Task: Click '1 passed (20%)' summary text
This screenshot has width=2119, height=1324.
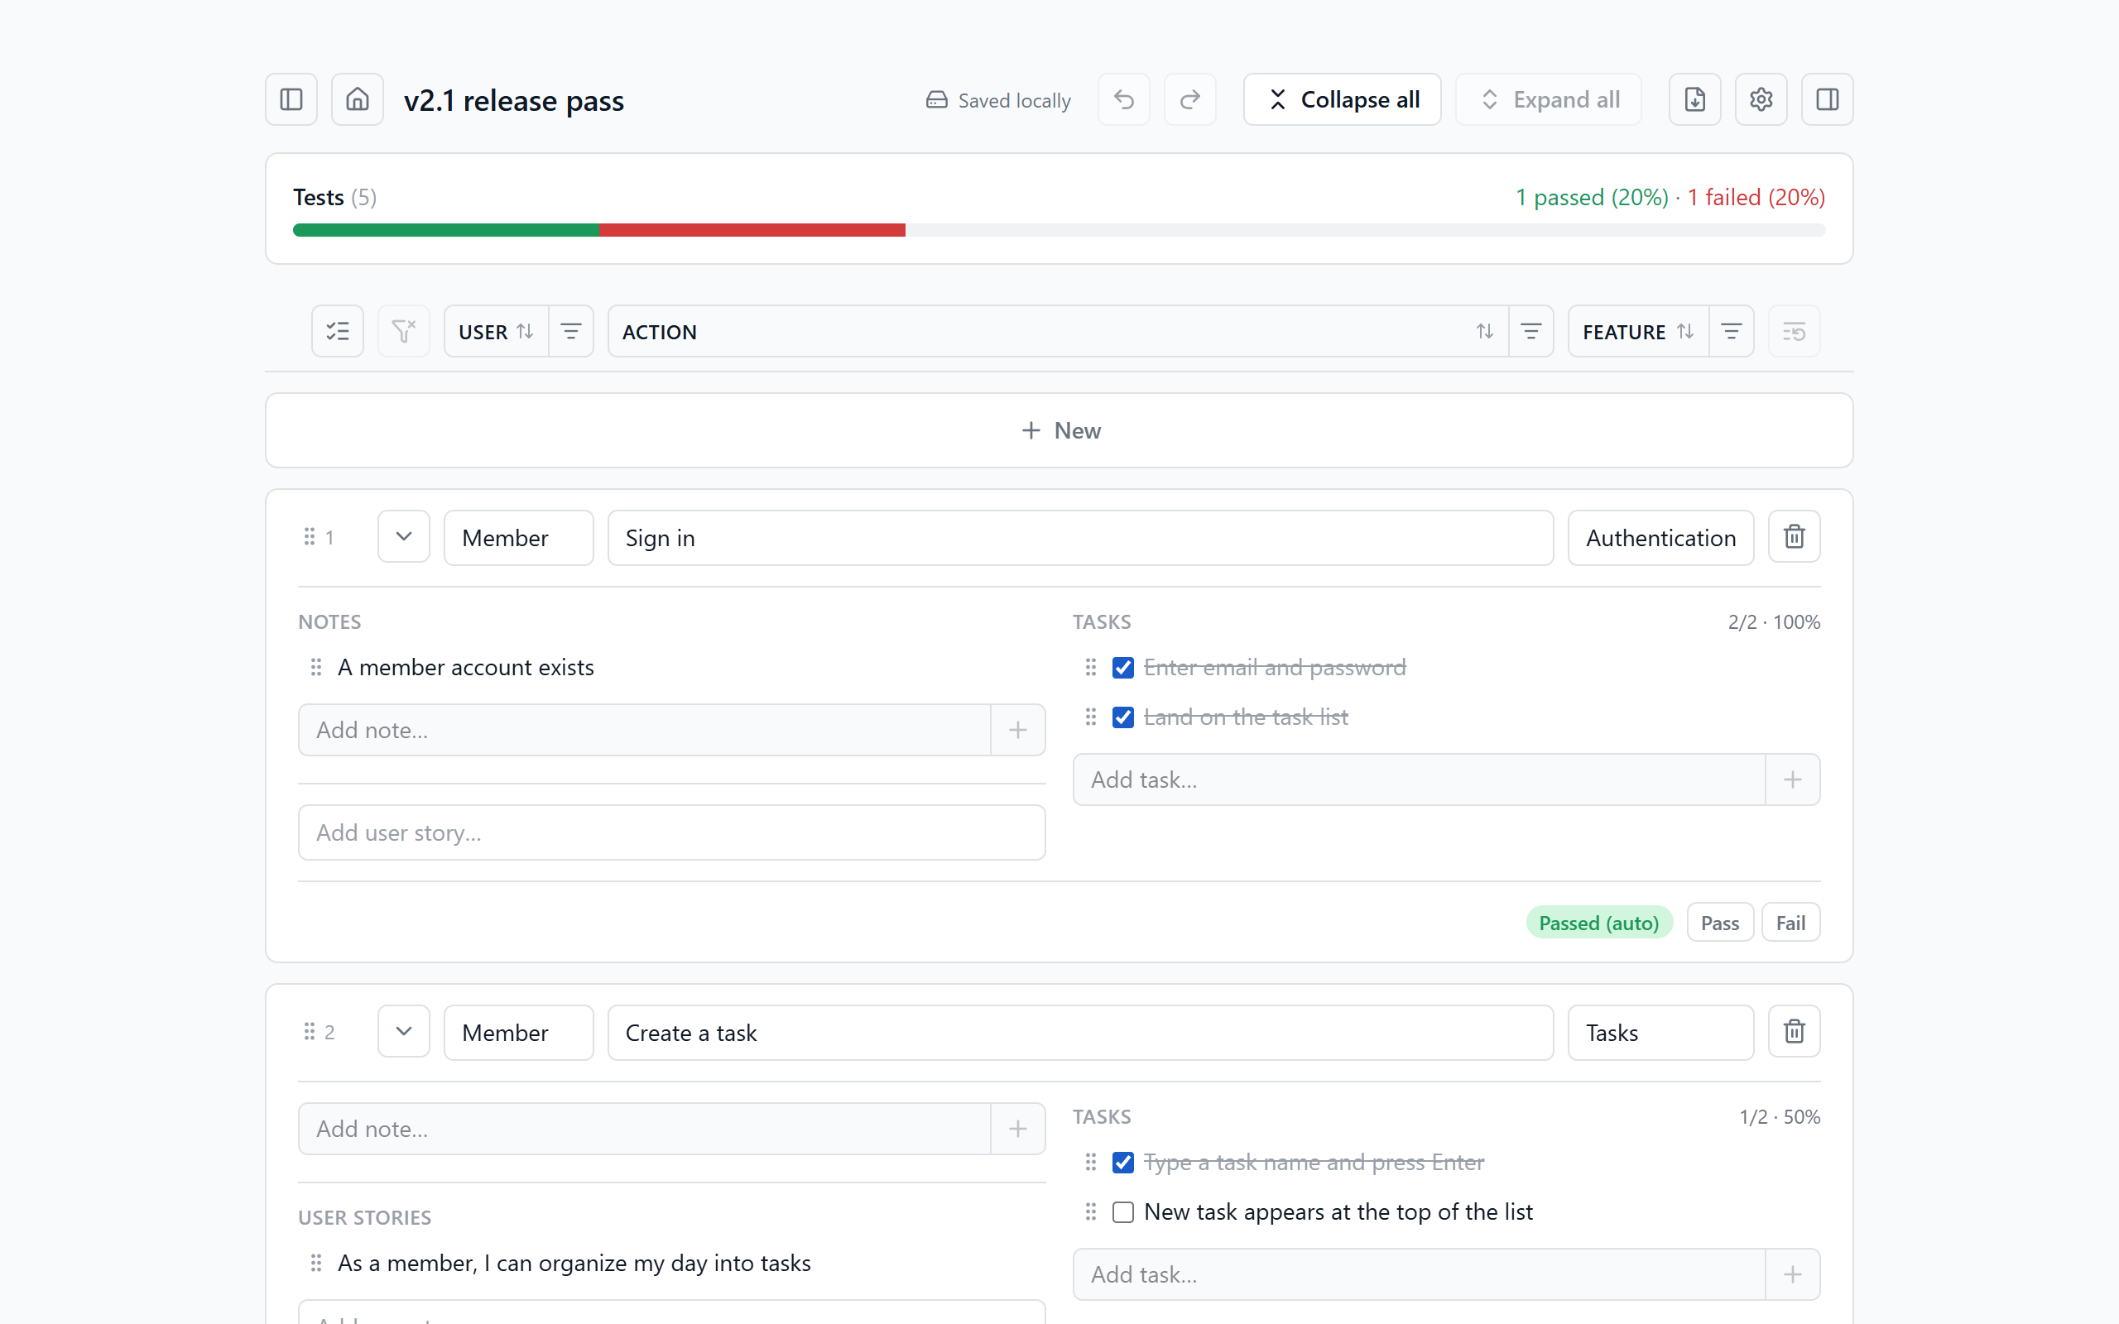Action: (1592, 197)
